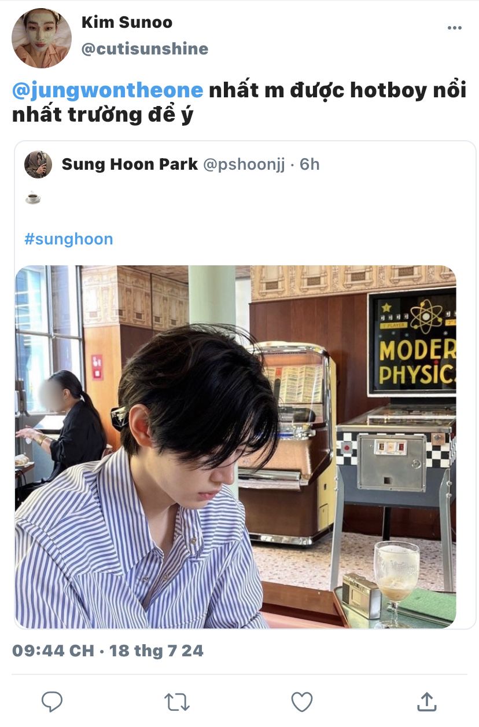Tap the tweet text about hotboy
Viewport: 479px width, 727px height.
click(x=239, y=103)
